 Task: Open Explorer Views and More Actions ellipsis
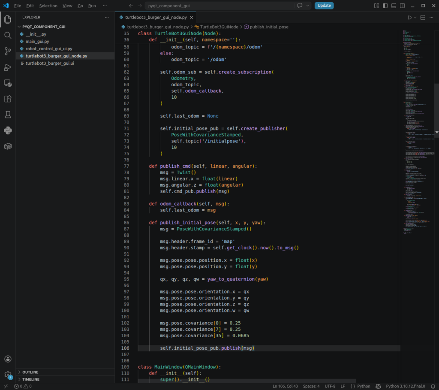click(x=107, y=17)
